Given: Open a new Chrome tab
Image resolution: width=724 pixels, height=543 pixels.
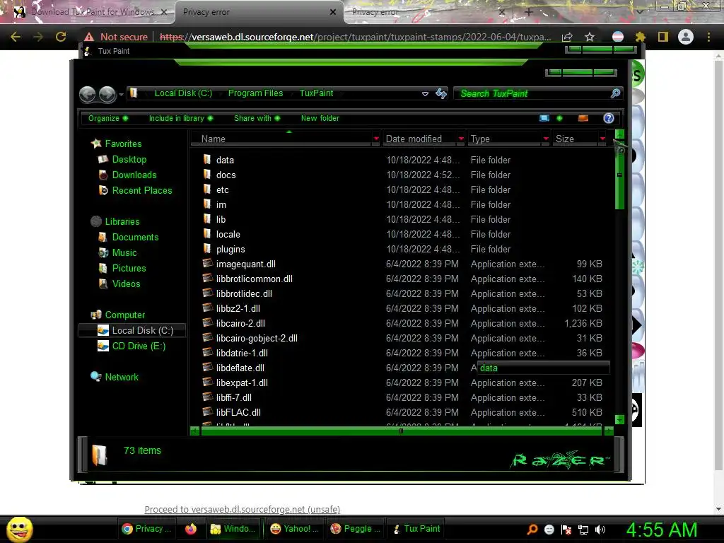Looking at the screenshot, I should [529, 12].
